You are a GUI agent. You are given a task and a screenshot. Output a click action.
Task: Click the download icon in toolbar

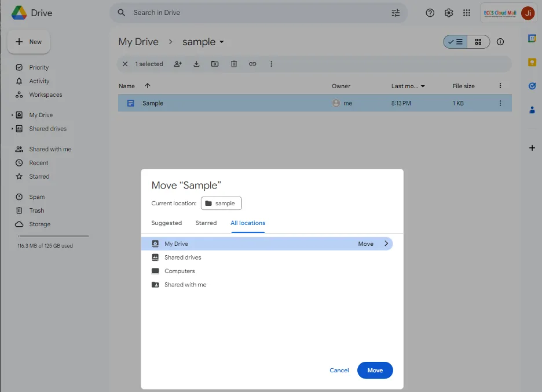pyautogui.click(x=196, y=64)
